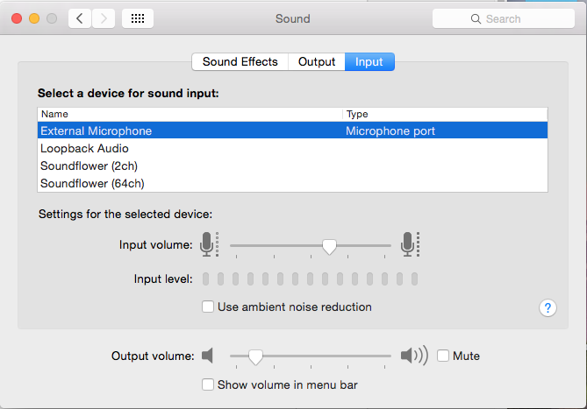Click the quiet output volume speaker icon
The height and width of the screenshot is (409, 587).
coord(207,356)
